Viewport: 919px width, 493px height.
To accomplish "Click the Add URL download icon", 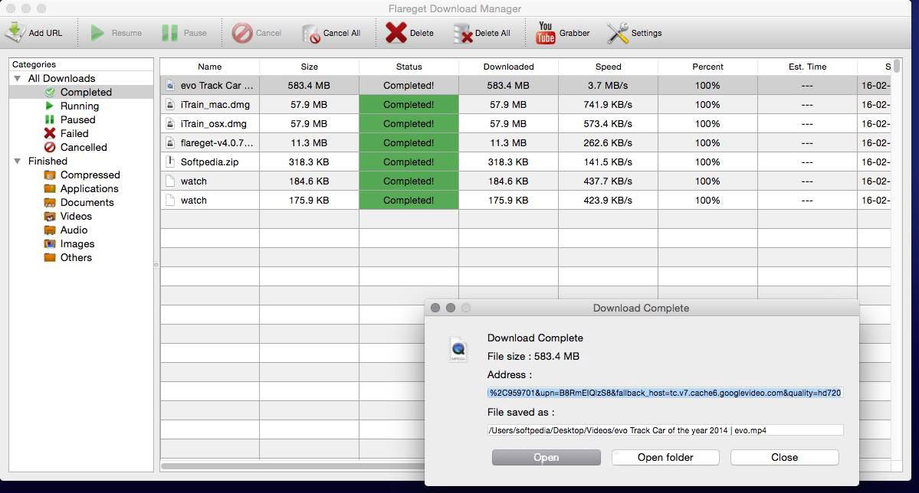I will tap(15, 33).
